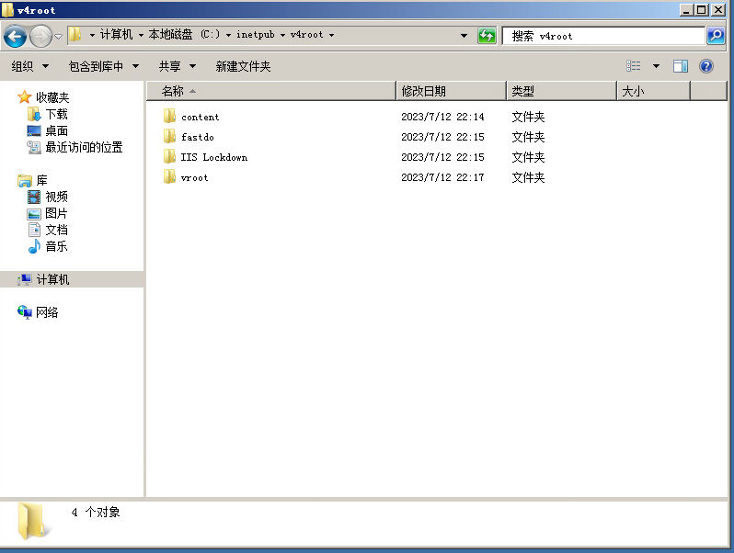Toggle the preview pane icon
The width and height of the screenshot is (734, 553).
pos(680,66)
